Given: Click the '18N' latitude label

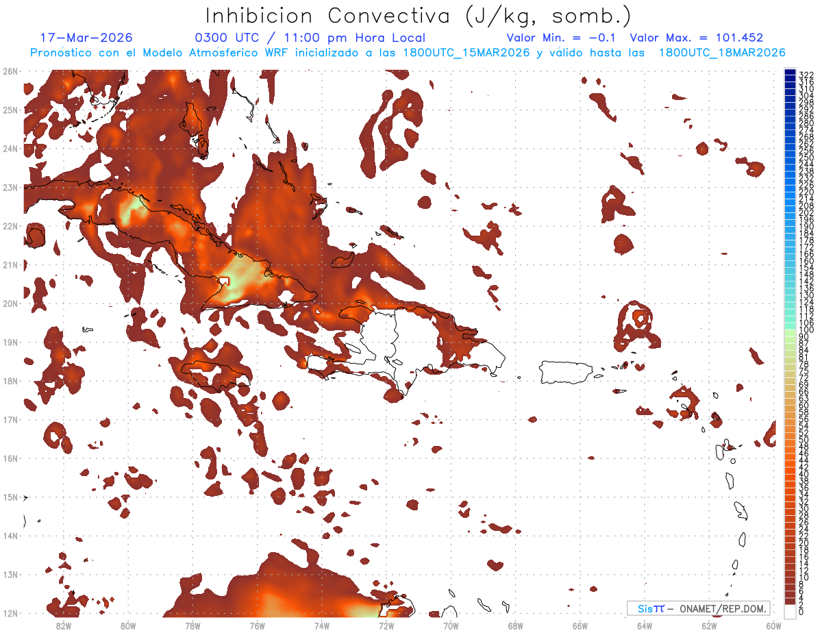Looking at the screenshot, I should 10,381.
